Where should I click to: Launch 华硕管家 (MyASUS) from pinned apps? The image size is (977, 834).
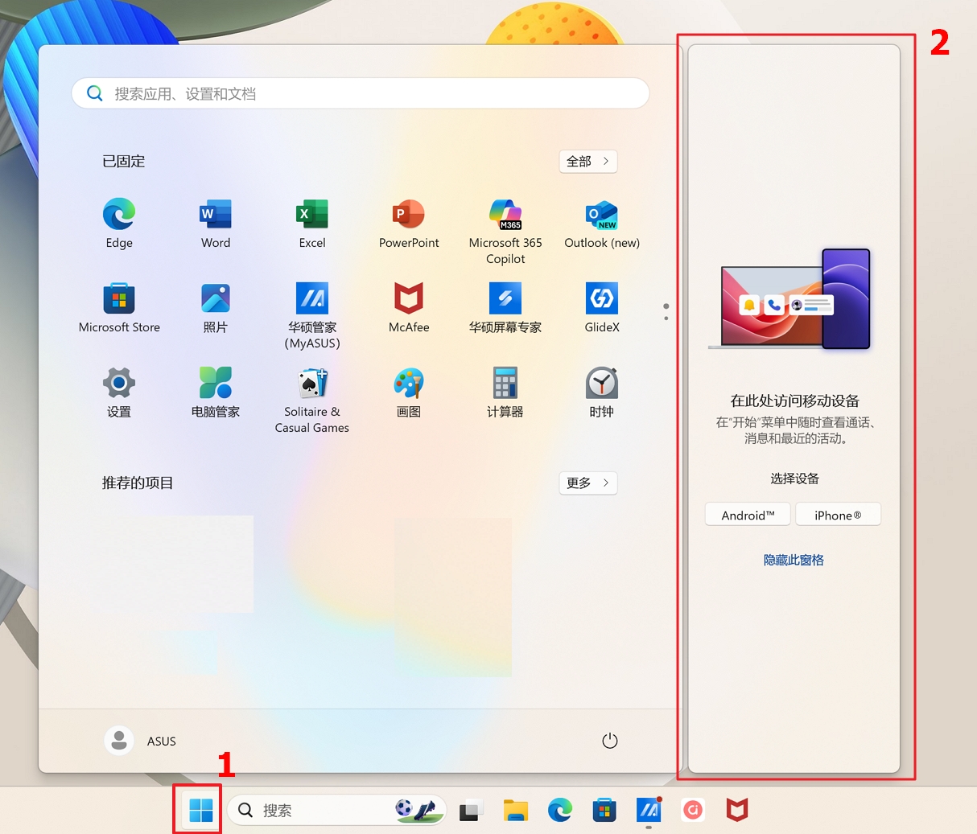tap(312, 316)
